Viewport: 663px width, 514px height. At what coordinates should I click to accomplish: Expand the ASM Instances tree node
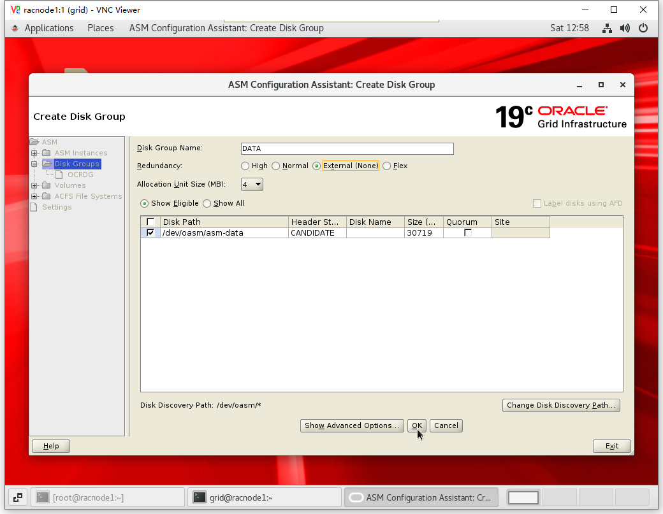34,153
